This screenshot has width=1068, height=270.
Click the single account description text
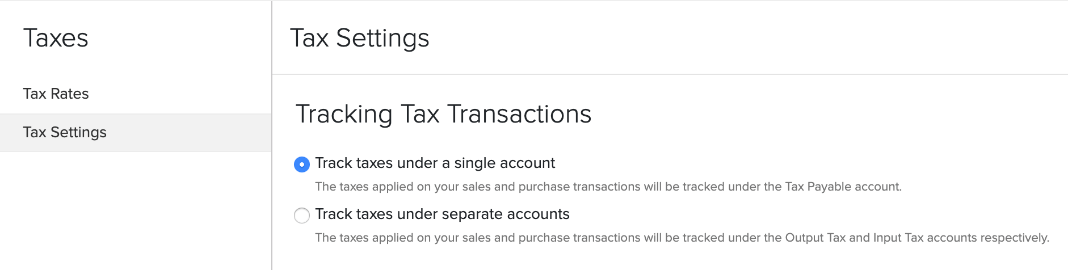(x=608, y=187)
